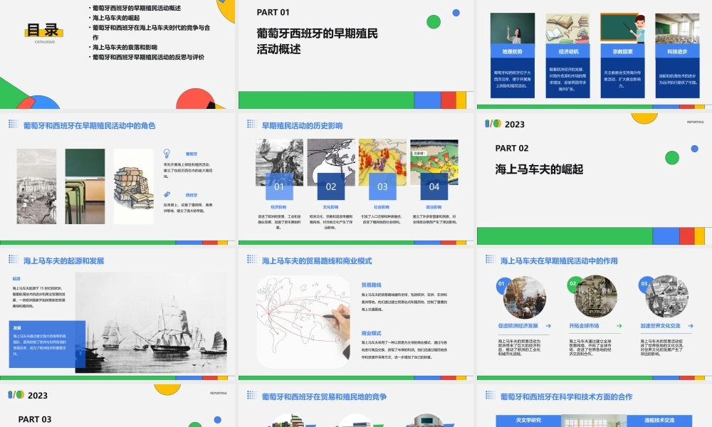The image size is (712, 427).
Task: Click the 天文学研究 blue label
Action: (528, 421)
